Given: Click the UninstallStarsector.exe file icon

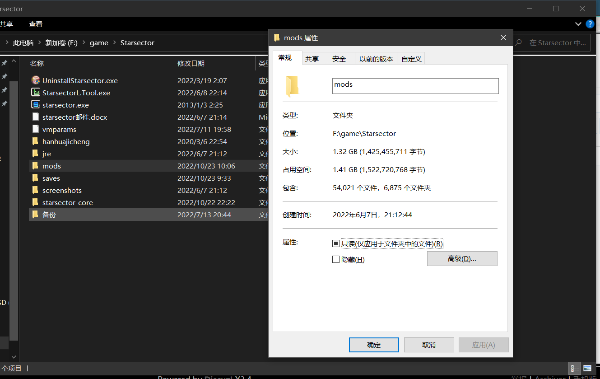Looking at the screenshot, I should point(36,80).
